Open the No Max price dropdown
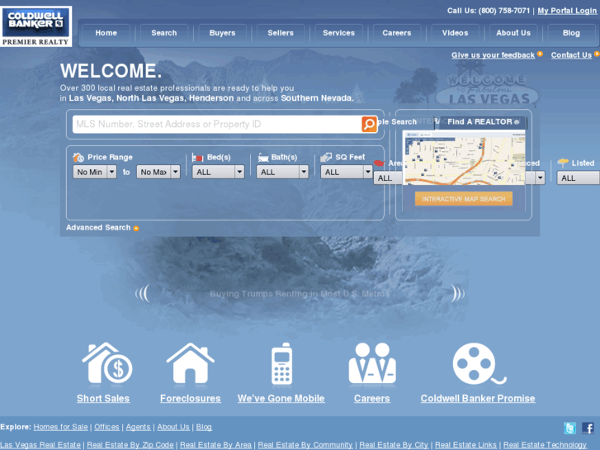The width and height of the screenshot is (600, 450). click(158, 172)
